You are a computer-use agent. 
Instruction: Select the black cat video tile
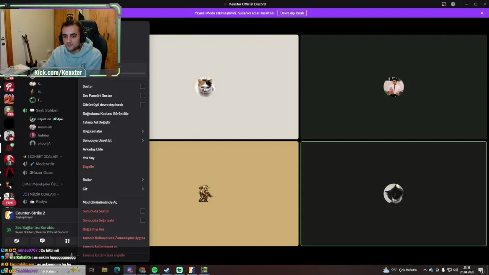(x=393, y=194)
